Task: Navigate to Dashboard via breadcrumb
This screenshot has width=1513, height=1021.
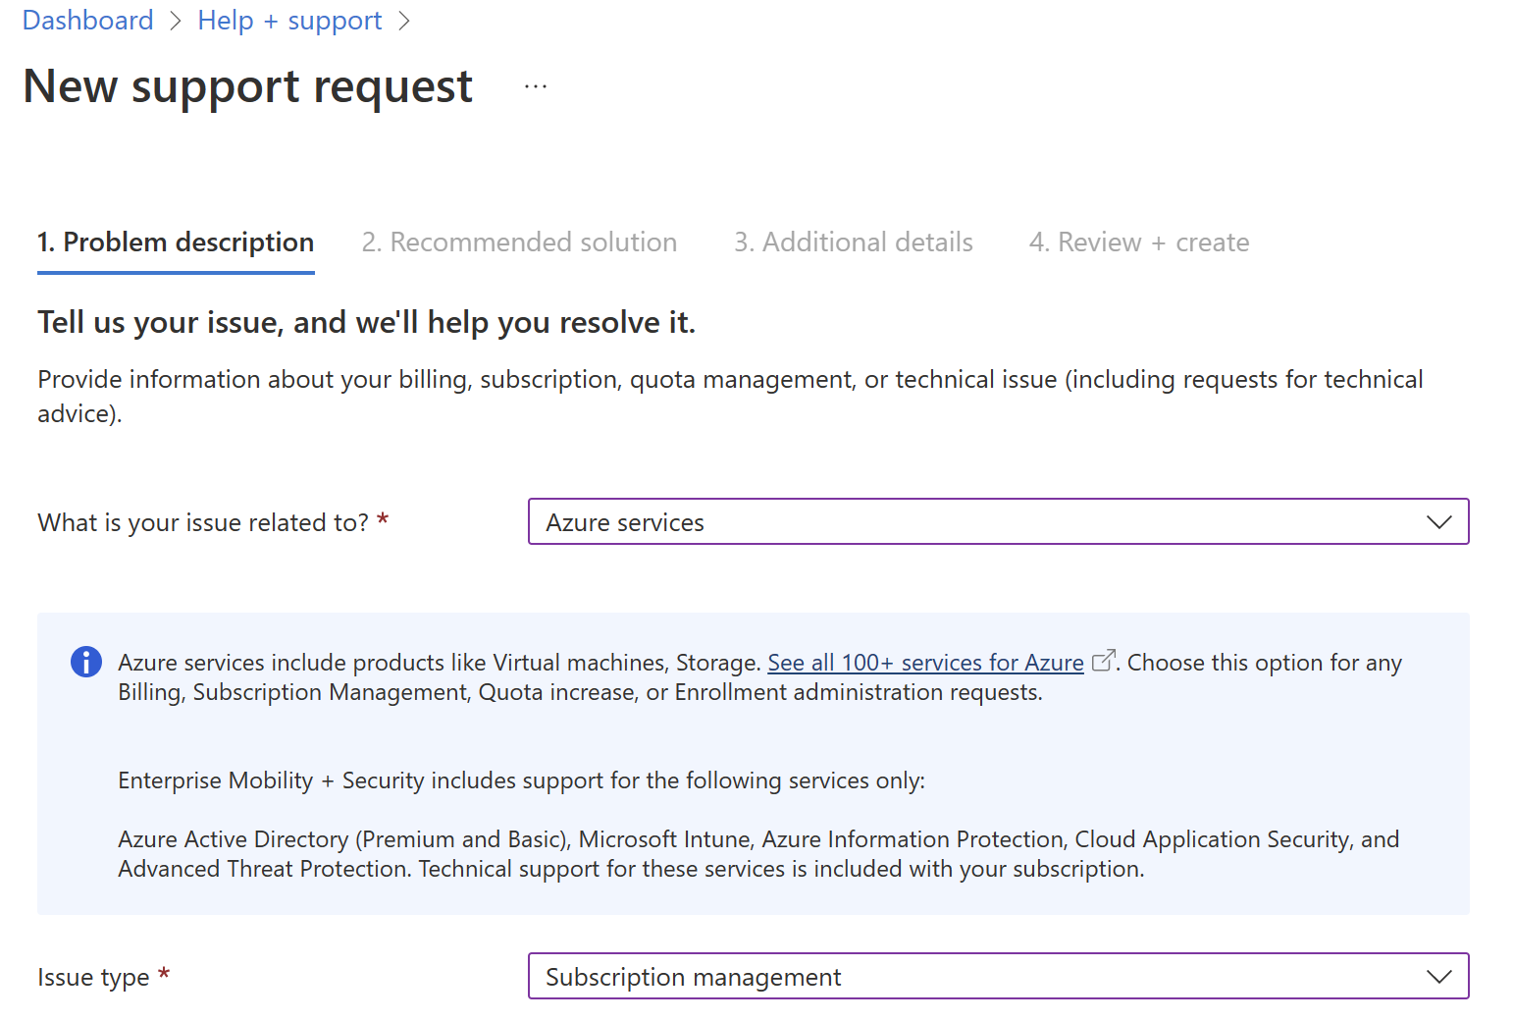Action: click(87, 20)
